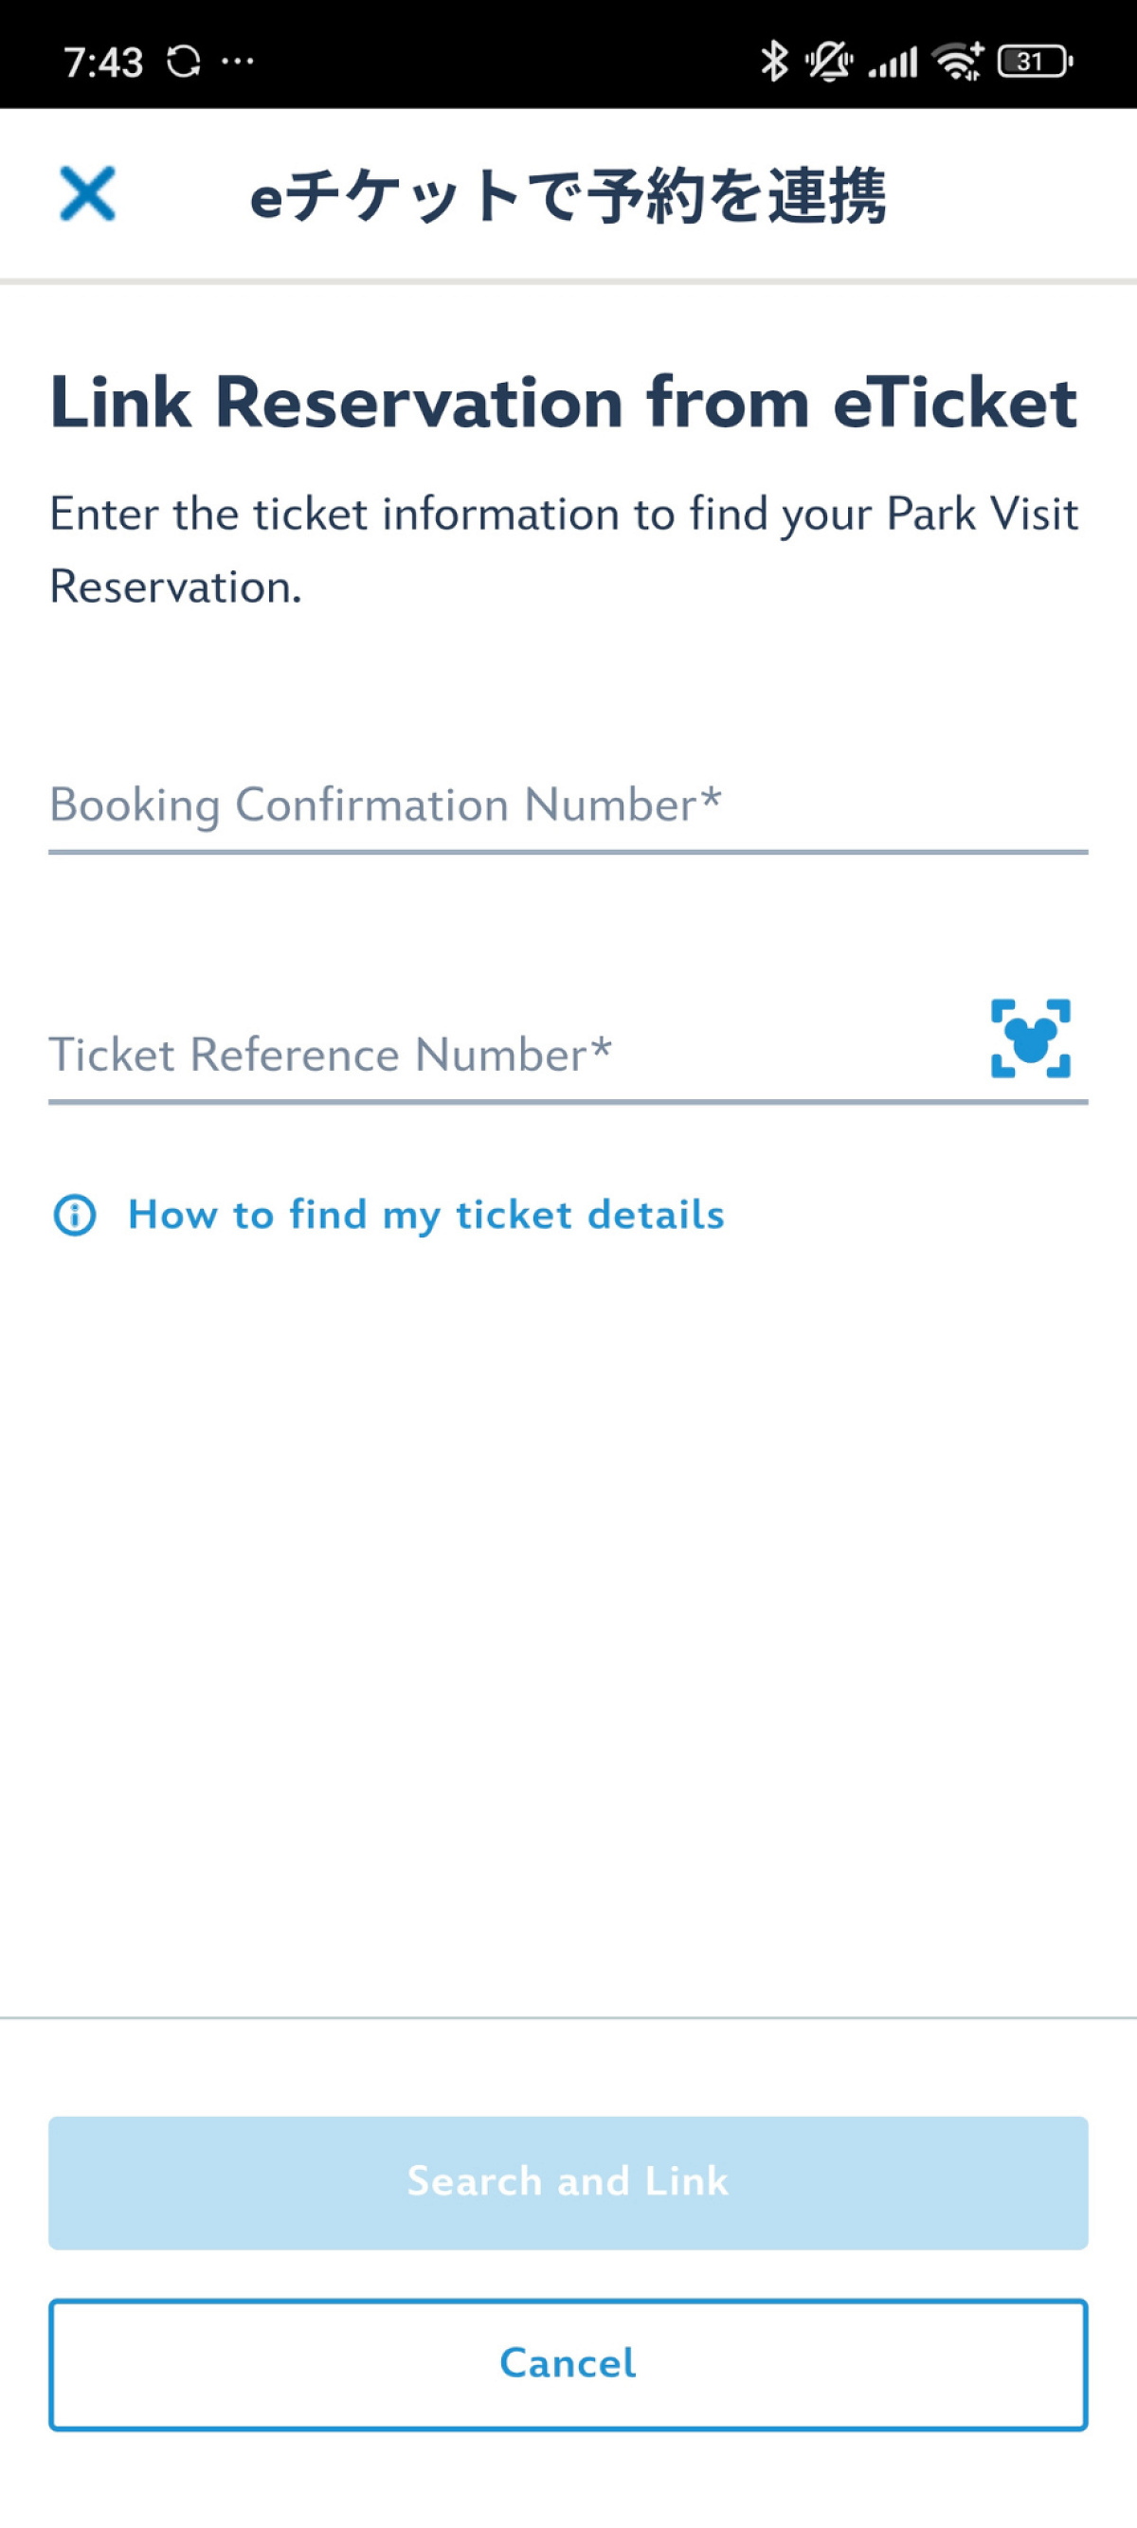The image size is (1137, 2528).
Task: Open the How to find my ticket details link
Action: coord(425,1215)
